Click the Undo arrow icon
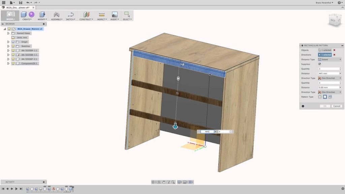 [x=28, y=3]
